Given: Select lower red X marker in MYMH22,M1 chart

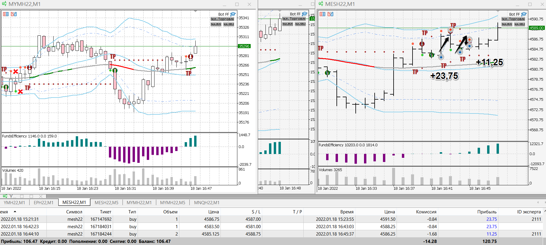Looking at the screenshot, I should point(20,92).
